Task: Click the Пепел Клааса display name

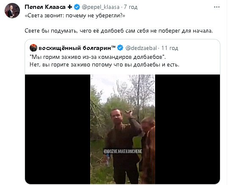Action: (x=45, y=7)
